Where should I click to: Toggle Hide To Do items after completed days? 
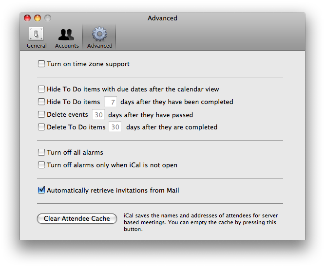coord(41,102)
